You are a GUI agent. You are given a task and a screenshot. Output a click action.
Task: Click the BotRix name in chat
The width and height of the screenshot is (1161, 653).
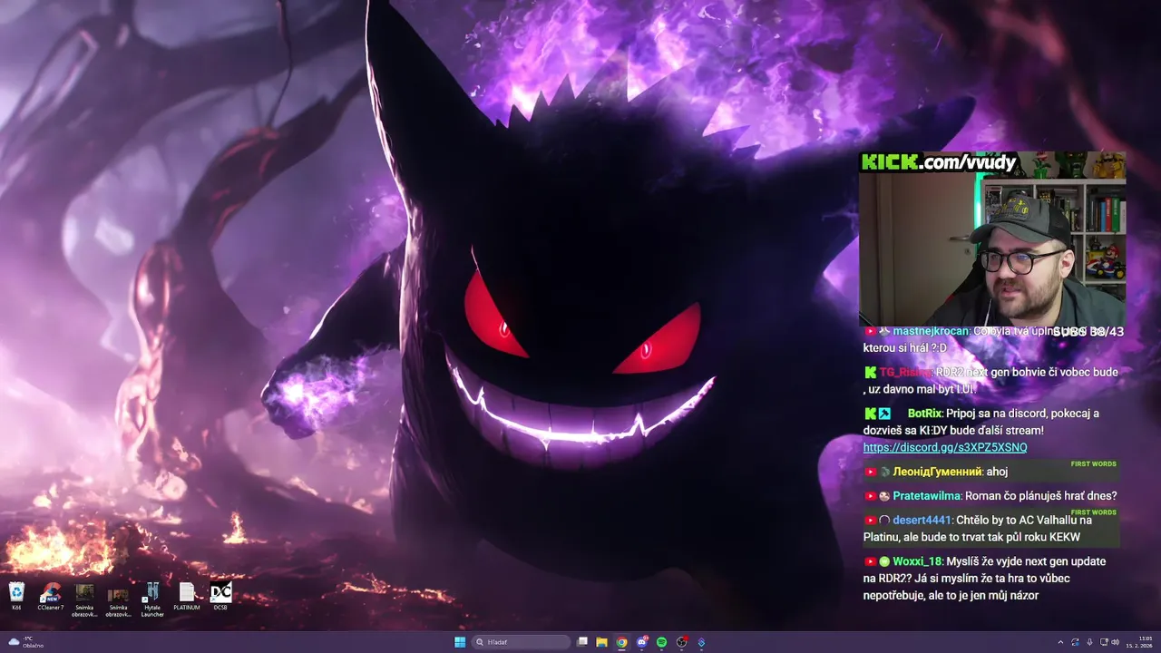(x=924, y=414)
